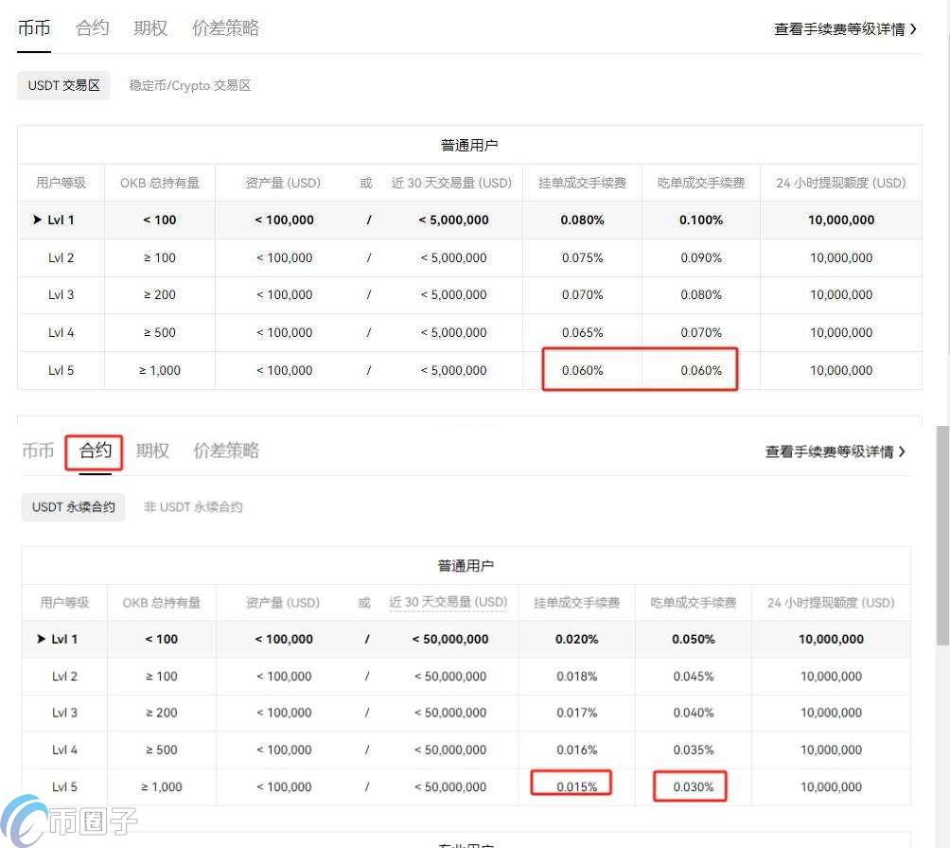Open the 价差策略 tab
The height and width of the screenshot is (848, 950).
coord(224,27)
